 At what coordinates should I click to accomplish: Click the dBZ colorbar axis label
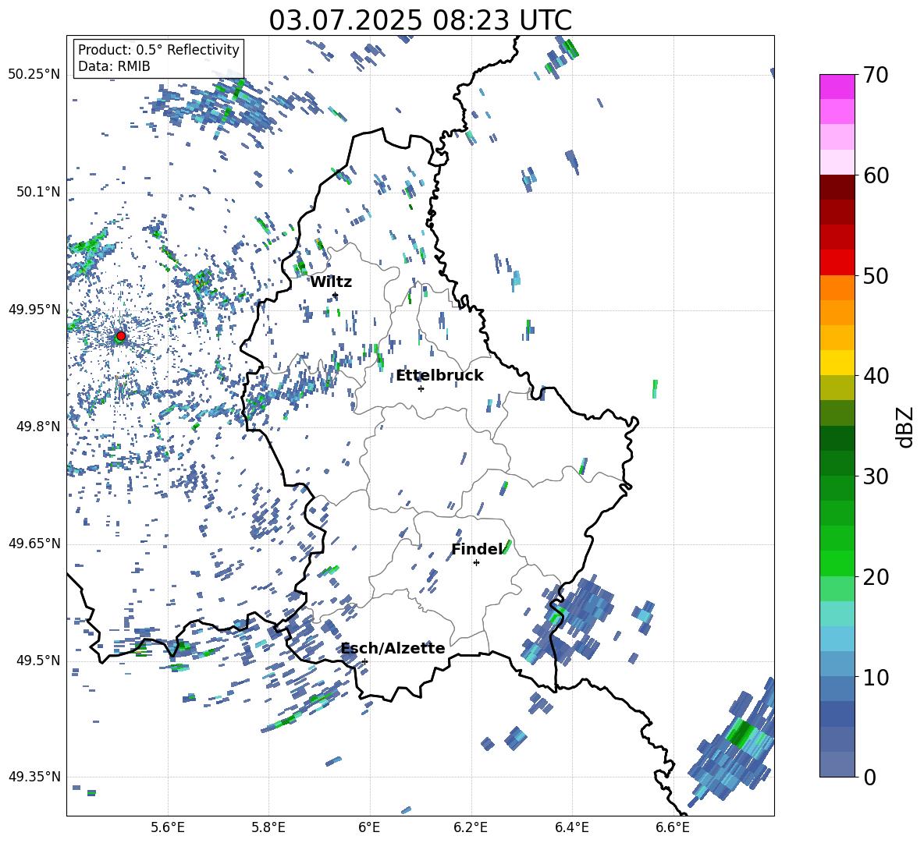906,427
